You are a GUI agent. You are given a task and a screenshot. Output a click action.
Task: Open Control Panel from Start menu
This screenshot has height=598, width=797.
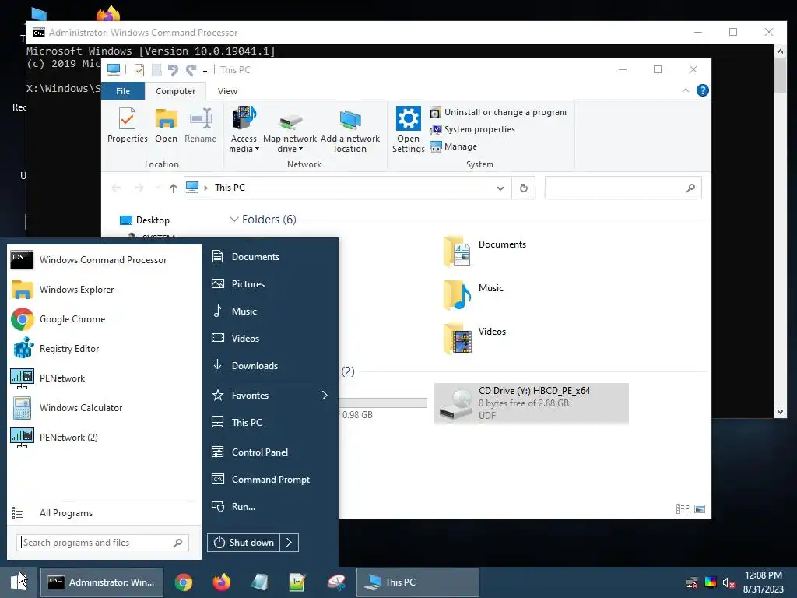point(271,452)
